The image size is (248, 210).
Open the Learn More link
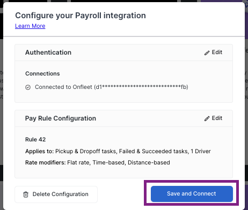pos(30,26)
